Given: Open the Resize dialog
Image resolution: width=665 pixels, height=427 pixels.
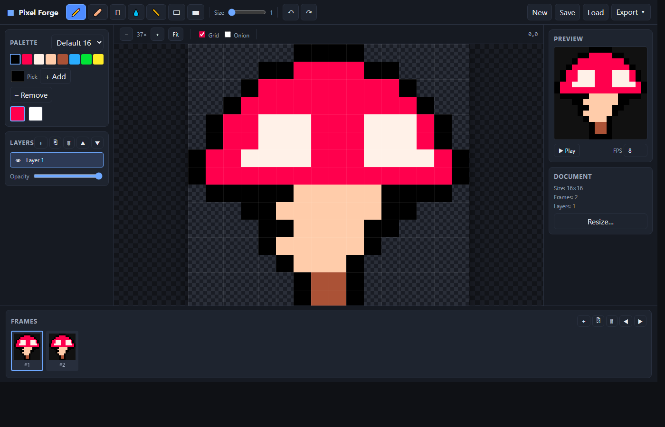Looking at the screenshot, I should (x=600, y=222).
